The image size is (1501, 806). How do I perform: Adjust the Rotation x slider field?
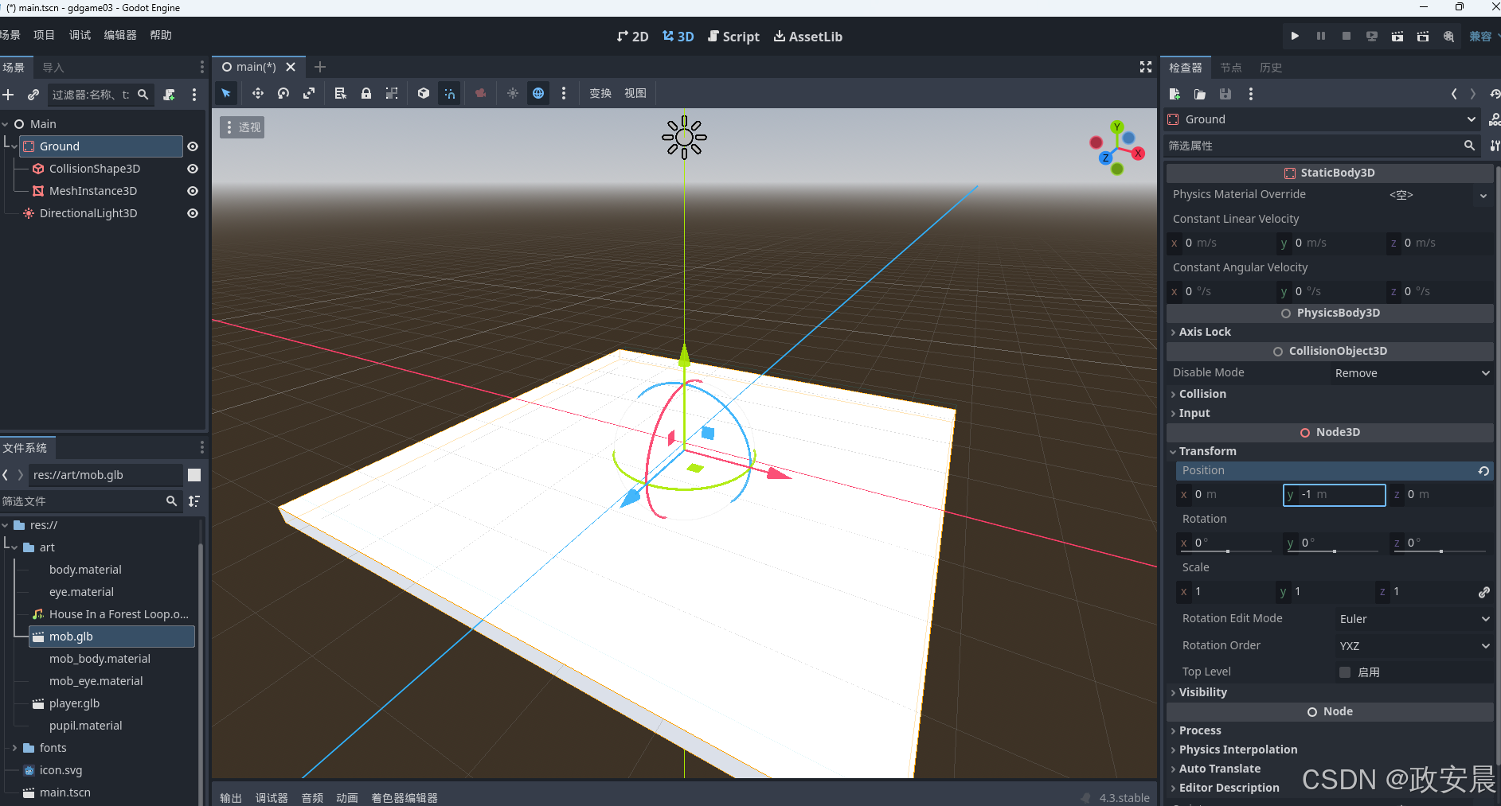point(1225,543)
